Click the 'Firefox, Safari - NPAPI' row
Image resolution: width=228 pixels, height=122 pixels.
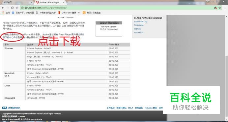coord(66,73)
